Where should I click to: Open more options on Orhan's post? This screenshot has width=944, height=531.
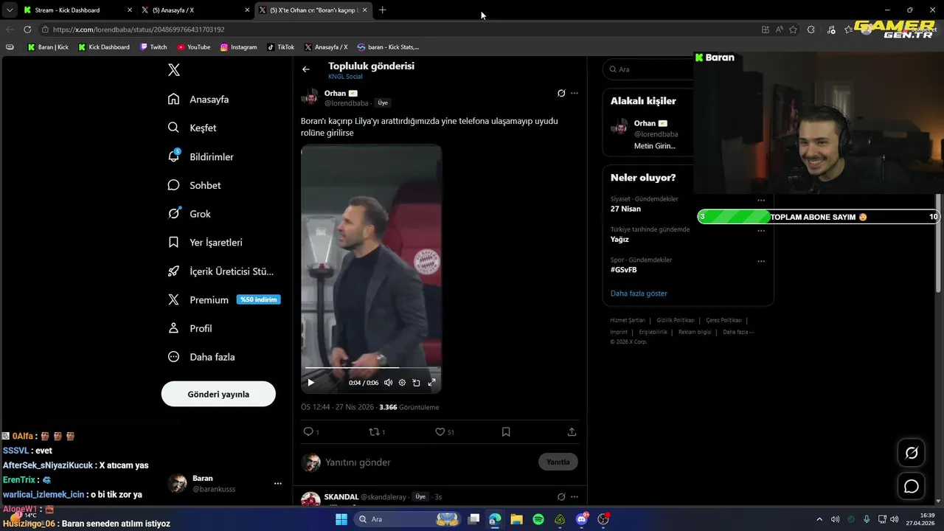point(575,93)
